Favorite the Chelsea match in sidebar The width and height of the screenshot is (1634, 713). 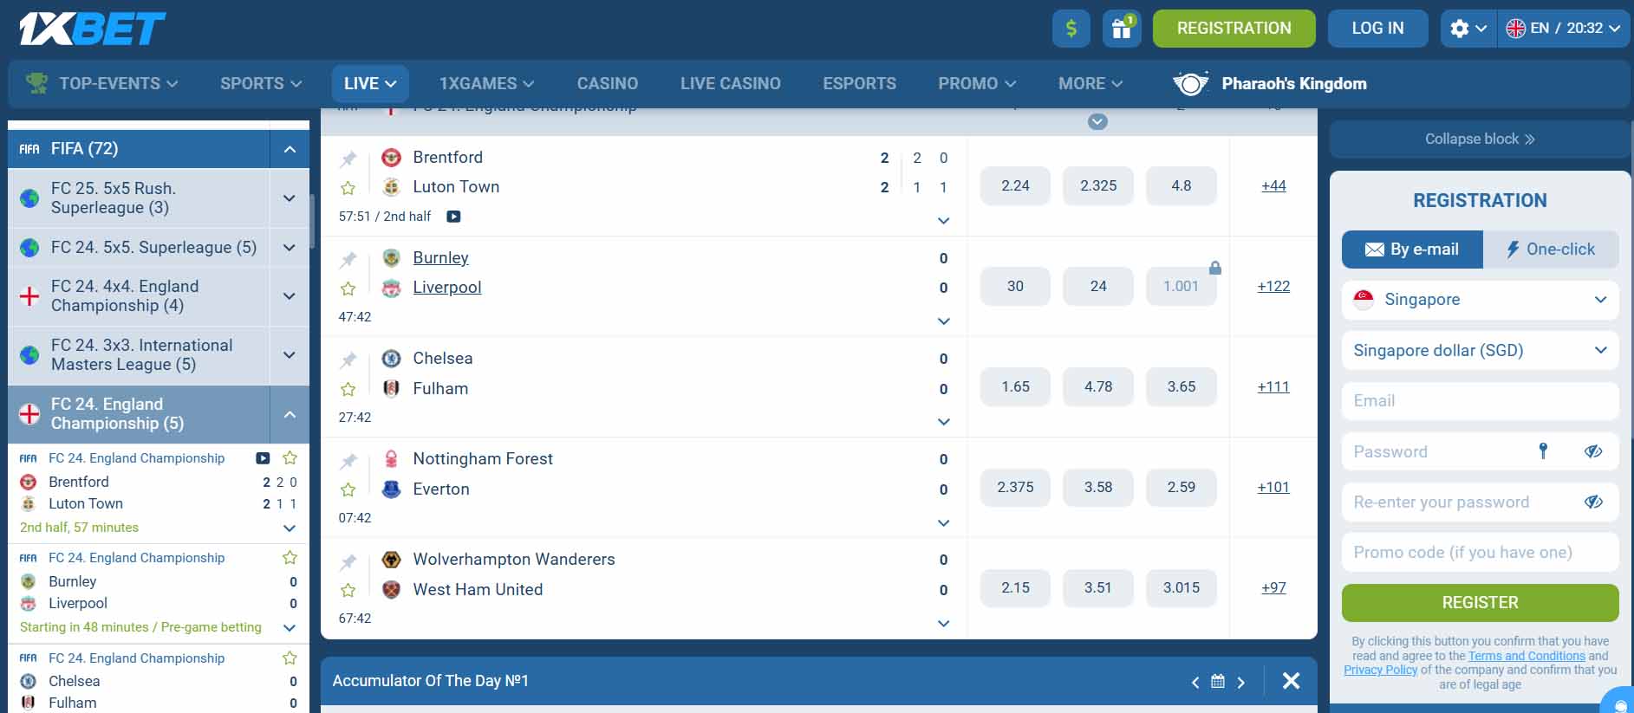[290, 658]
